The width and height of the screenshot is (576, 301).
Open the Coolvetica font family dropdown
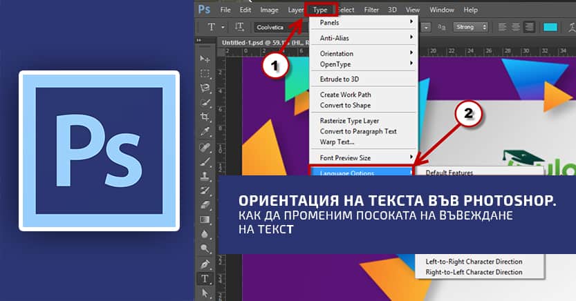281,28
